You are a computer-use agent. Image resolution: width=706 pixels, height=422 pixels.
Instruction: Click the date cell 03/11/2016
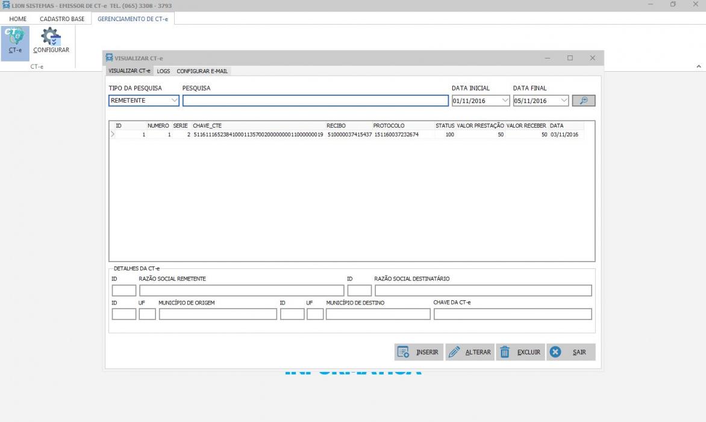[564, 134]
